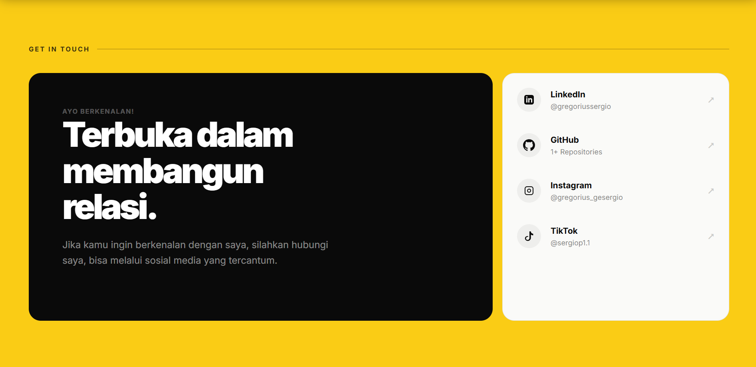Click the TikTok list row
The height and width of the screenshot is (367, 756).
pos(615,236)
